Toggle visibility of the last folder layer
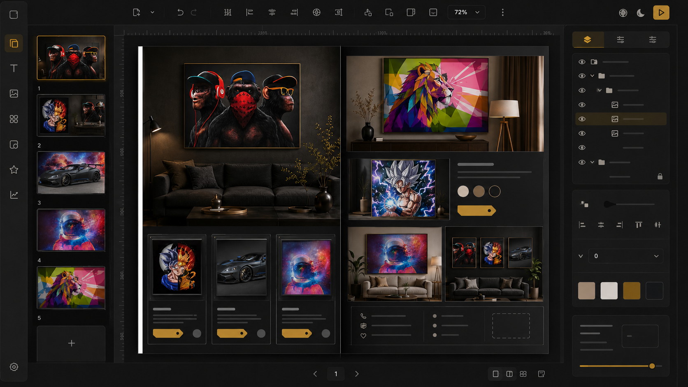The image size is (688, 387). point(582,162)
